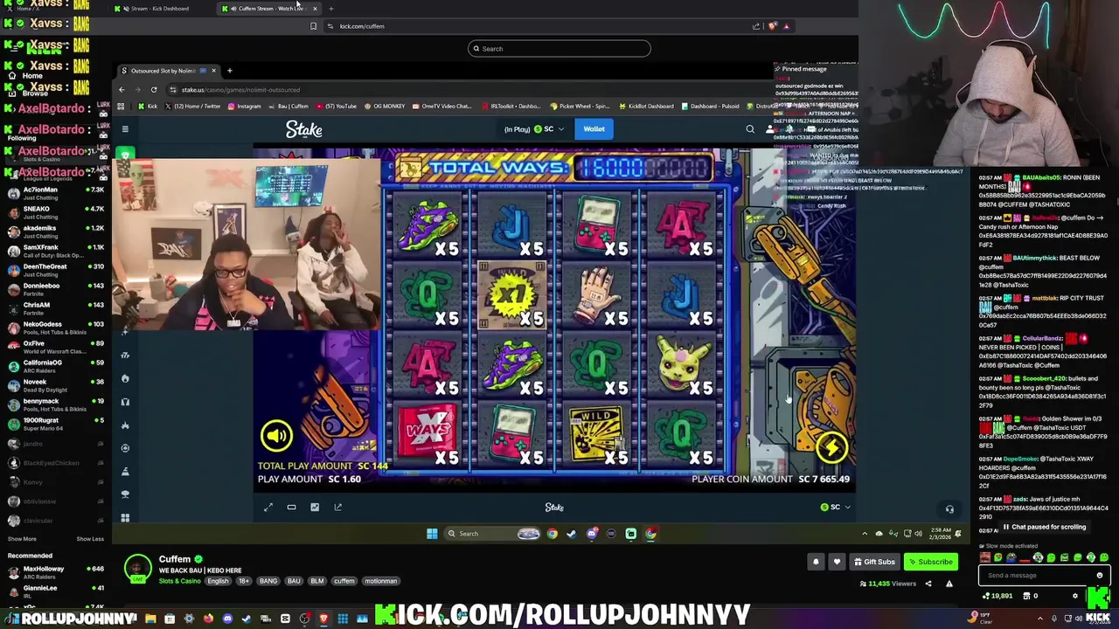Open the Picker Wheel bookmark
Screen dimensions: 1119x629
point(580,107)
